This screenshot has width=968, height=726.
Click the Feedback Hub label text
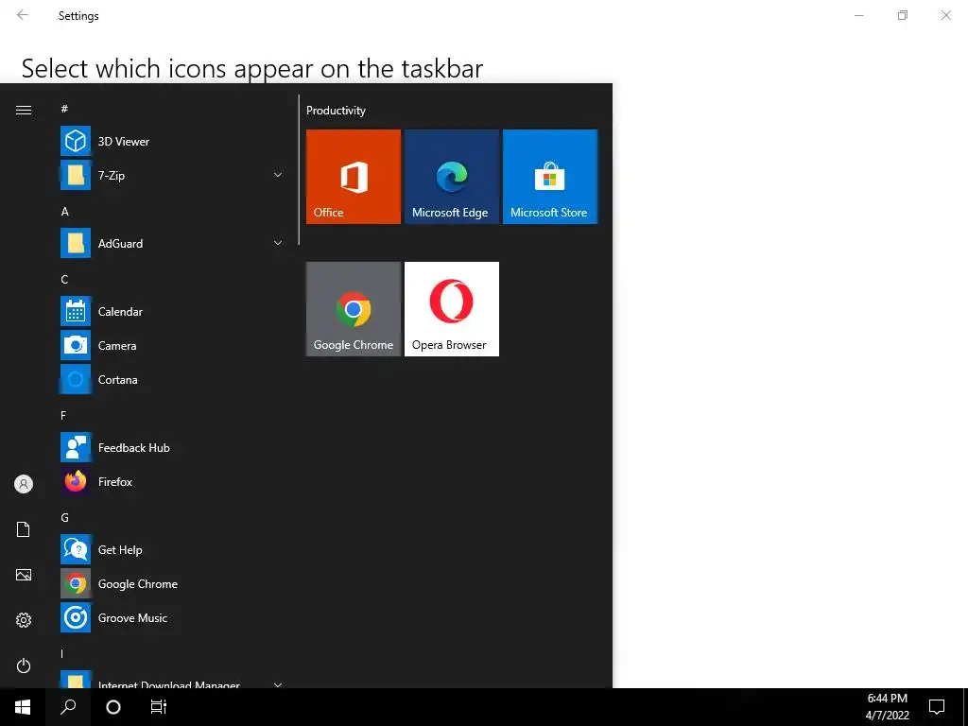pyautogui.click(x=134, y=447)
